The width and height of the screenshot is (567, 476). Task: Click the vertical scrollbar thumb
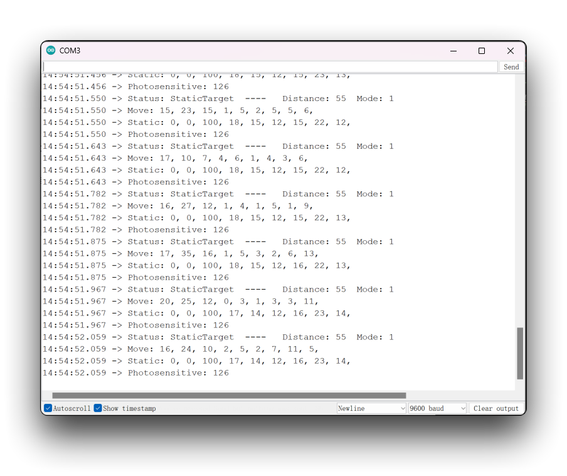click(x=520, y=353)
